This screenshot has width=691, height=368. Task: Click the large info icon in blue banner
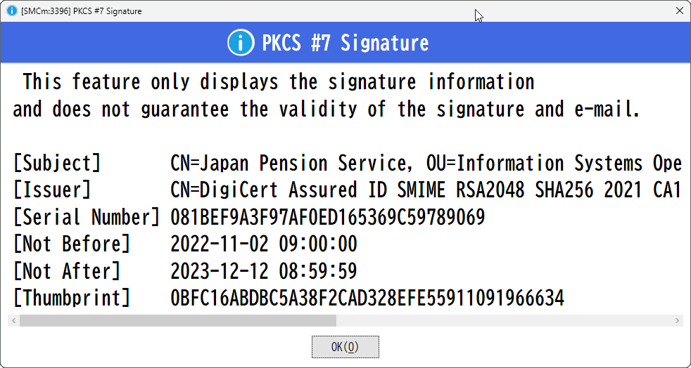coord(241,43)
